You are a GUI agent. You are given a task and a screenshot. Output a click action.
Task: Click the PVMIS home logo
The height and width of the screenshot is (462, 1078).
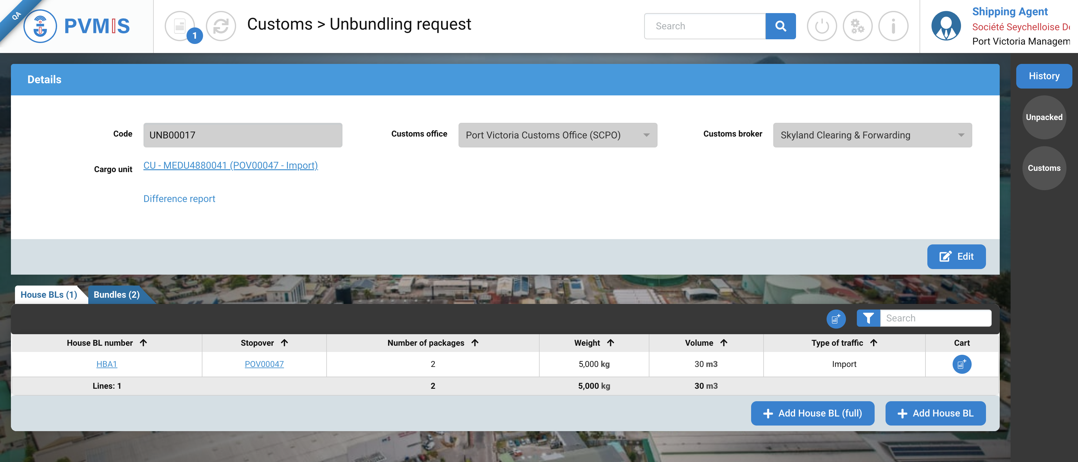click(77, 26)
